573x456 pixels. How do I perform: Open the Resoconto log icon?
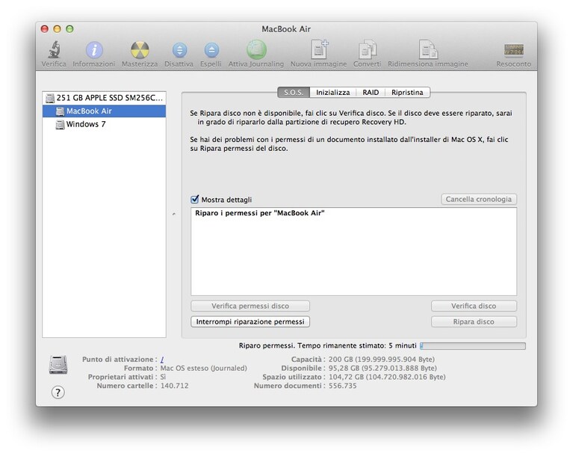[513, 50]
